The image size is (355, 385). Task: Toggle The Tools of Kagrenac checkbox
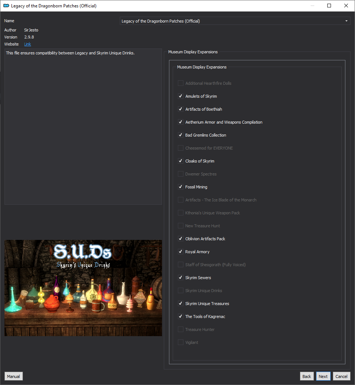coord(180,317)
